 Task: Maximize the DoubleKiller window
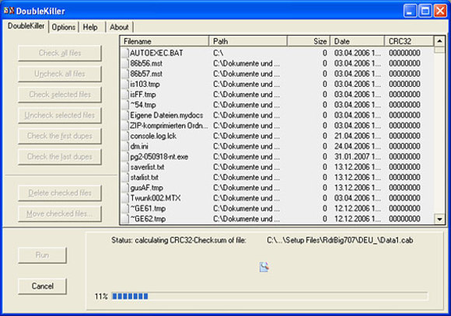tap(425, 11)
